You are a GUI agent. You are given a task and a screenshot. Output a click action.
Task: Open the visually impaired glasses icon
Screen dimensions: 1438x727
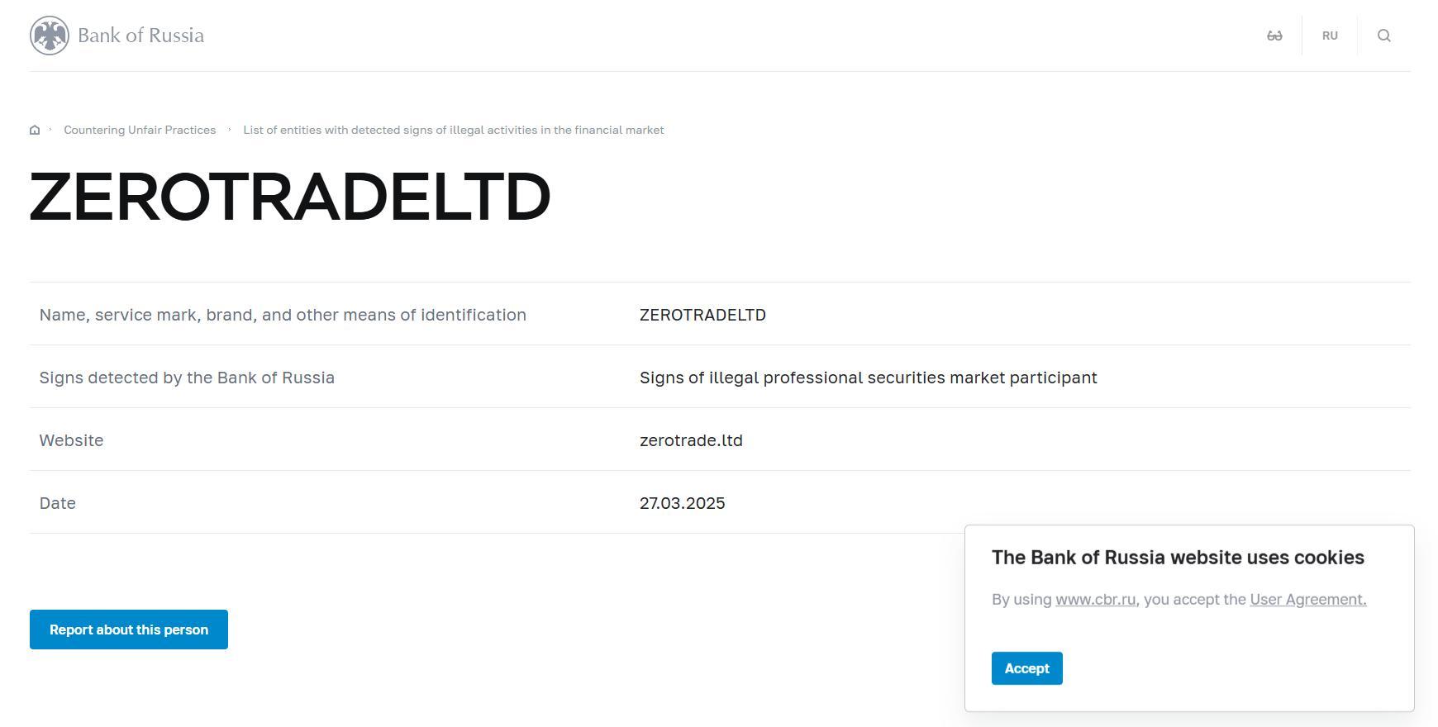[1274, 36]
